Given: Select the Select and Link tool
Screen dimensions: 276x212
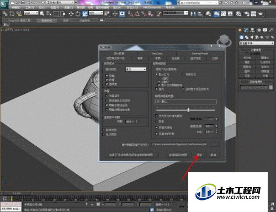Looking at the screenshot, I should [5, 14].
